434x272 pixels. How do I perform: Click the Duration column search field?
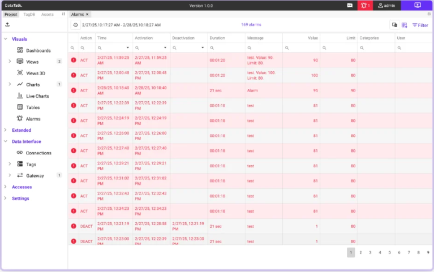pyautogui.click(x=226, y=48)
